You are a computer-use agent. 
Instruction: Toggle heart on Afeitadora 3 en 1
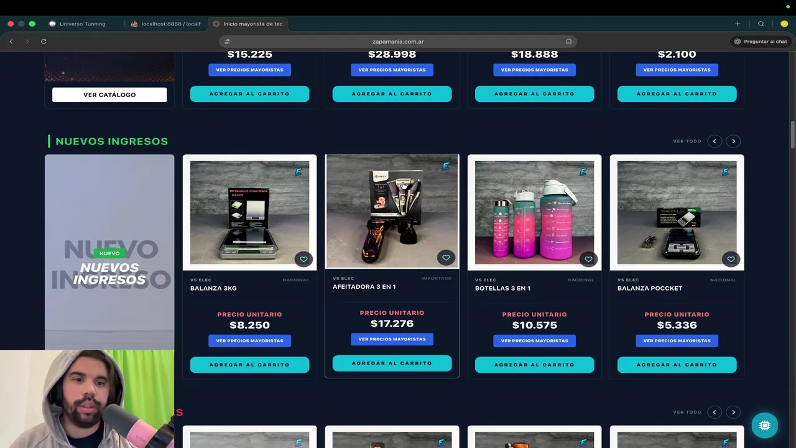click(x=446, y=258)
